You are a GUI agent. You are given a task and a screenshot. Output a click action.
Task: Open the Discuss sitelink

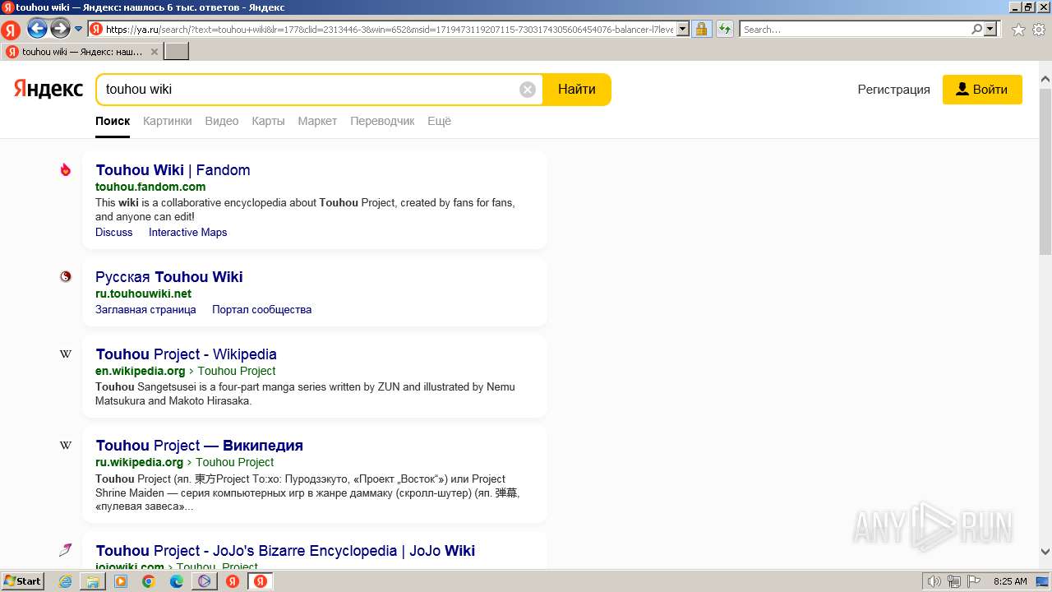(114, 232)
